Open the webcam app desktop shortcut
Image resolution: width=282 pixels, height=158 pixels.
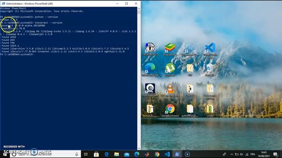coord(150,90)
